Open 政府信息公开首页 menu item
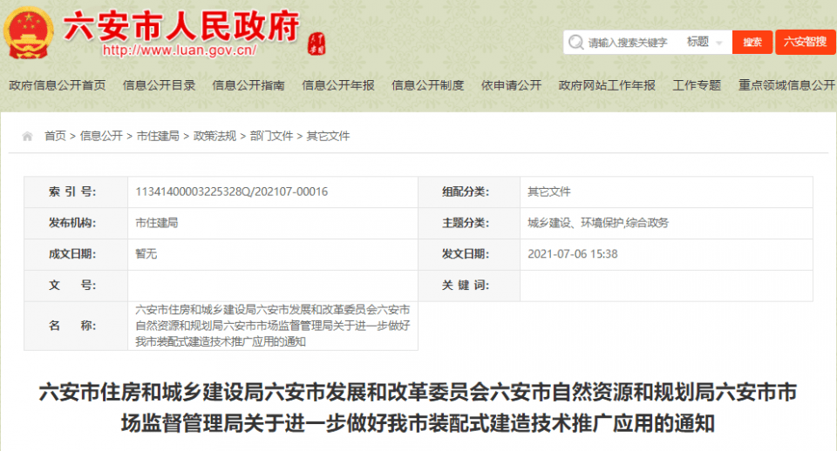837x451 pixels. click(x=58, y=85)
